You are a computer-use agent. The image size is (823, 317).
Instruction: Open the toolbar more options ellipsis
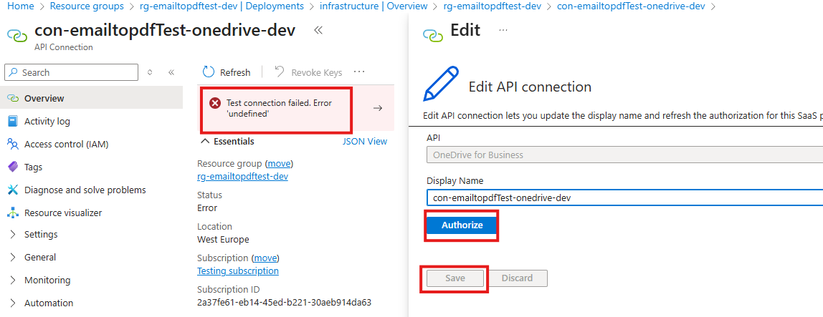(x=359, y=72)
